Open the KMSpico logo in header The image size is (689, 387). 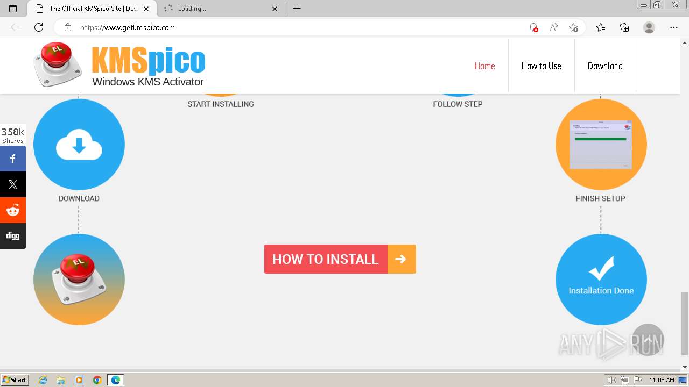(x=119, y=65)
